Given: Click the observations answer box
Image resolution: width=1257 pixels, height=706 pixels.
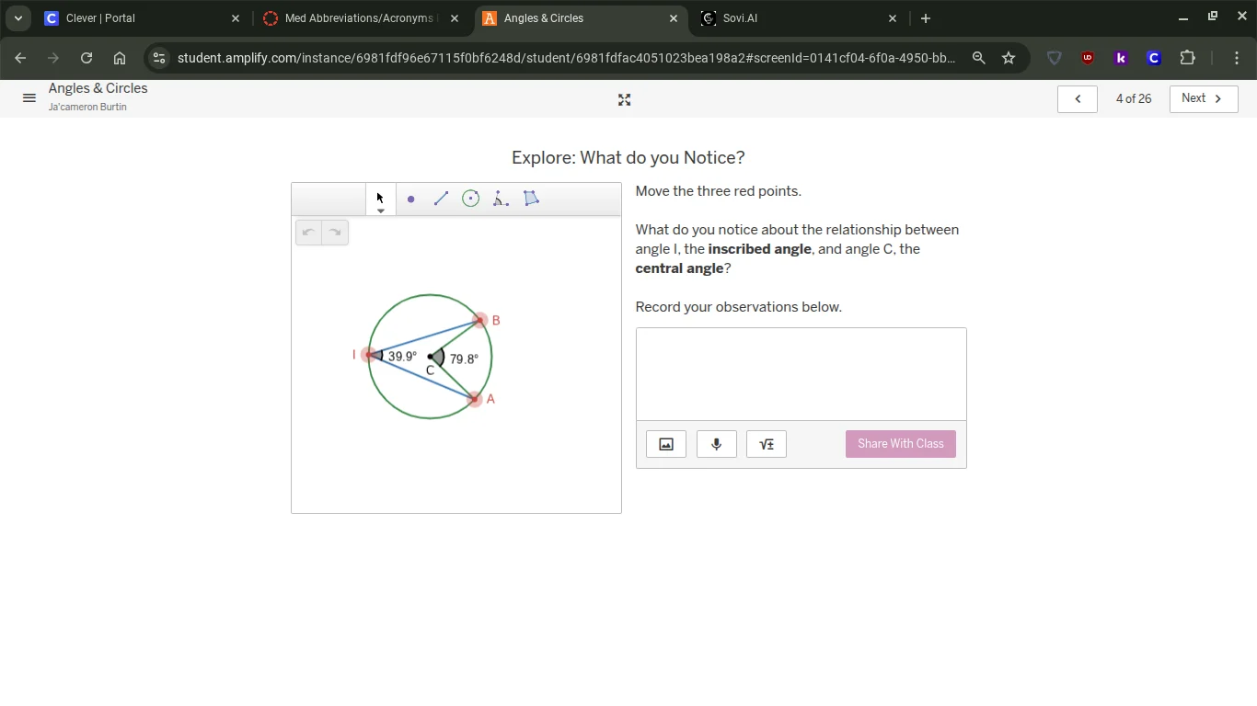Looking at the screenshot, I should 801,372.
